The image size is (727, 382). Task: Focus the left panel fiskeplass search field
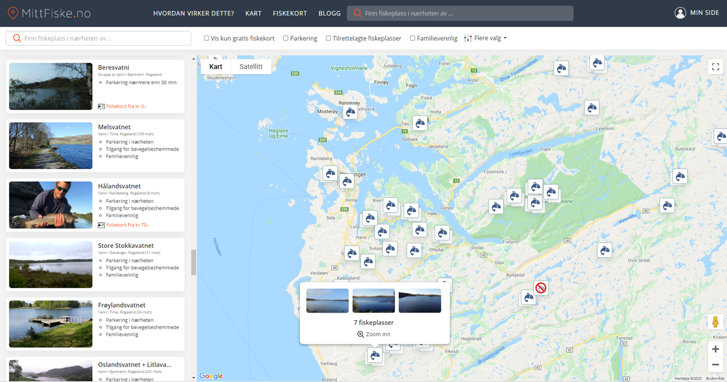point(98,38)
